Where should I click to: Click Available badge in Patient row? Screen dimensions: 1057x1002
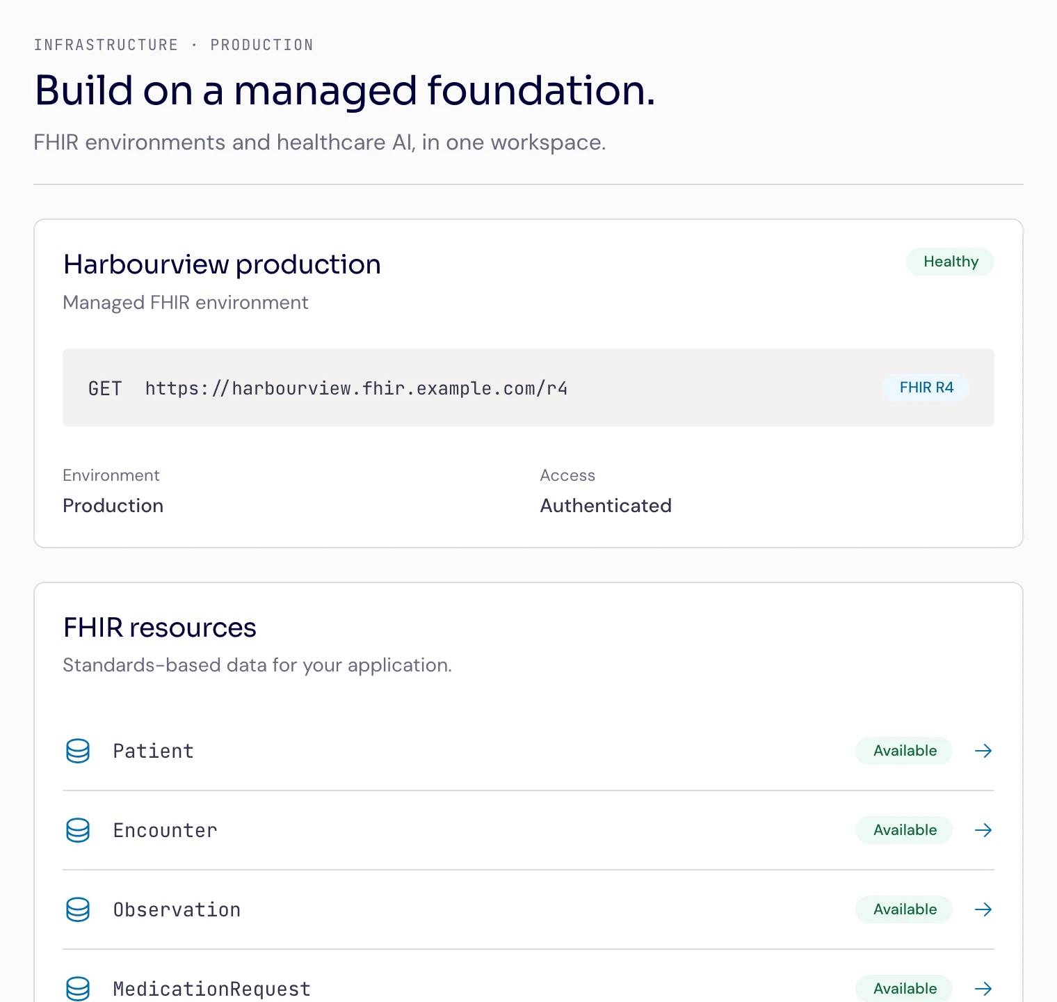pyautogui.click(x=904, y=751)
